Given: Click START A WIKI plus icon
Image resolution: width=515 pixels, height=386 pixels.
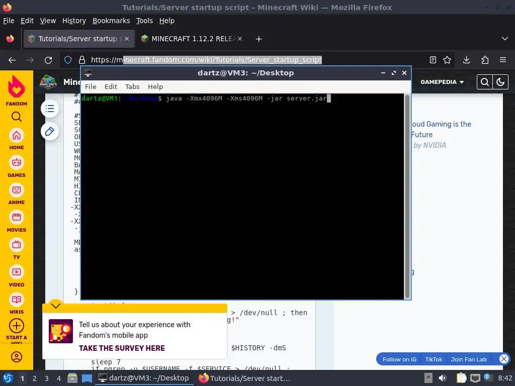Looking at the screenshot, I should pos(17,326).
